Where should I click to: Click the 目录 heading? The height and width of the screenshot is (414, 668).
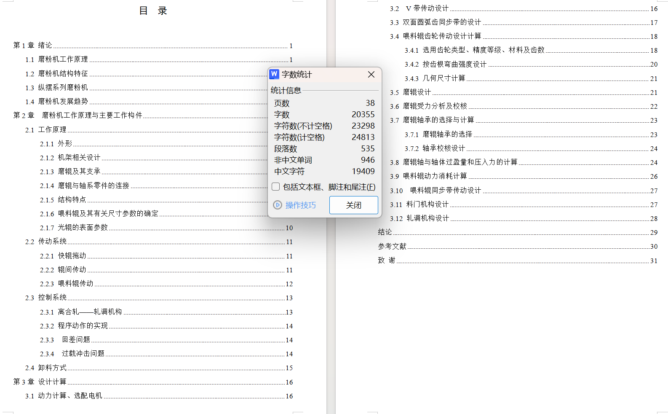point(153,11)
